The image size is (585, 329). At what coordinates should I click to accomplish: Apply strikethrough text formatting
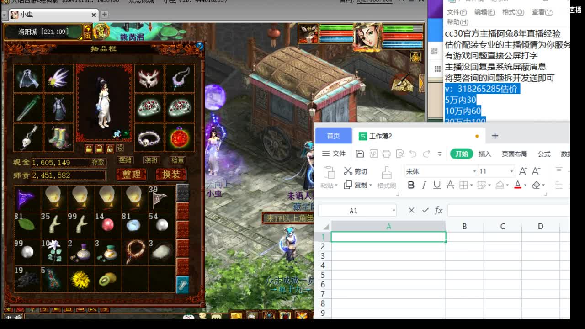click(450, 185)
